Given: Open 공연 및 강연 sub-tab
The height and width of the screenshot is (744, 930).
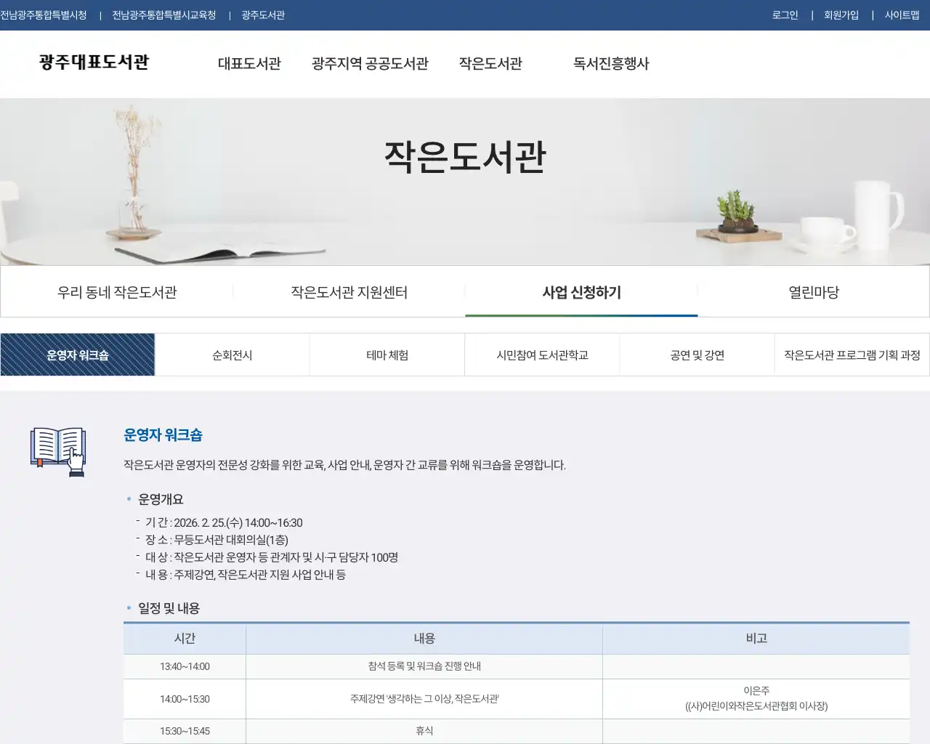Looking at the screenshot, I should 697,355.
